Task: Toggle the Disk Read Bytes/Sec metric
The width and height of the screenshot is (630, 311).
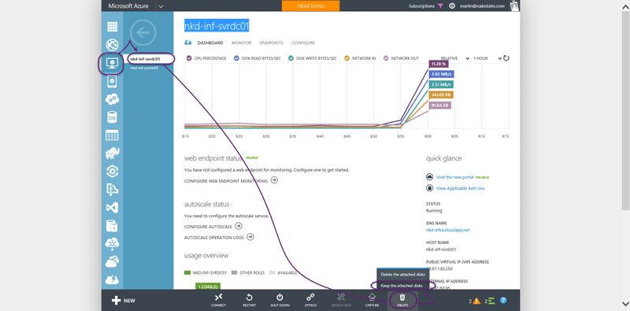Action: 237,58
